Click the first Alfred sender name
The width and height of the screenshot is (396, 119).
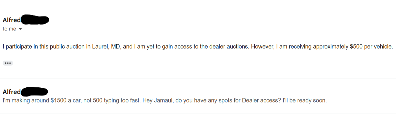coord(12,20)
